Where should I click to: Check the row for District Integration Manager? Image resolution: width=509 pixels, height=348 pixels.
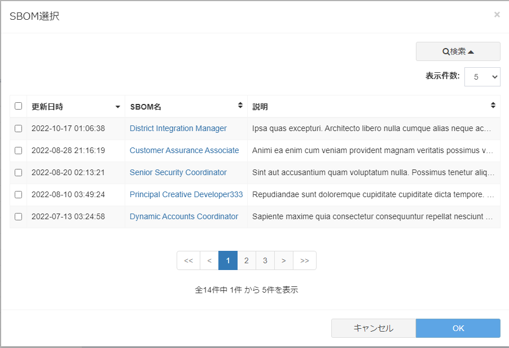(18, 128)
